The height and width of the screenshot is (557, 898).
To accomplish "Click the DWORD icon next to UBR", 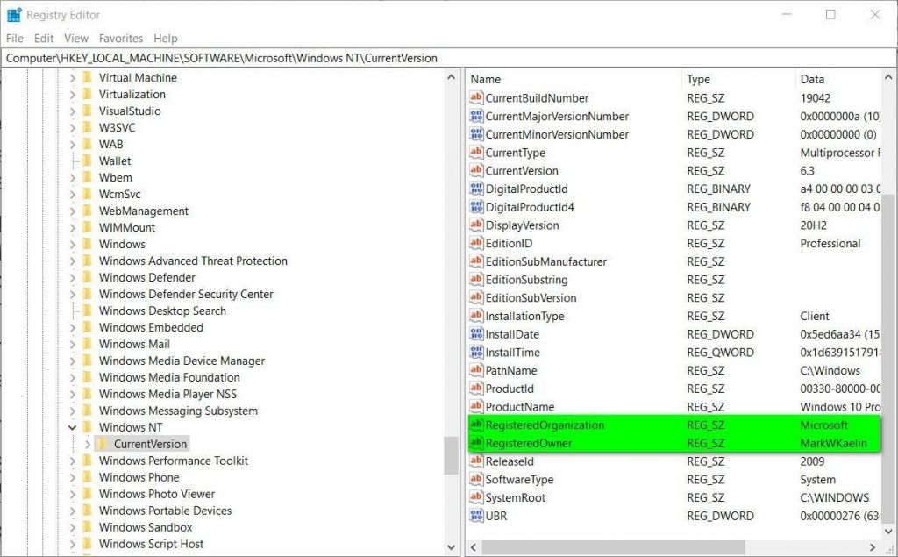I will click(478, 516).
